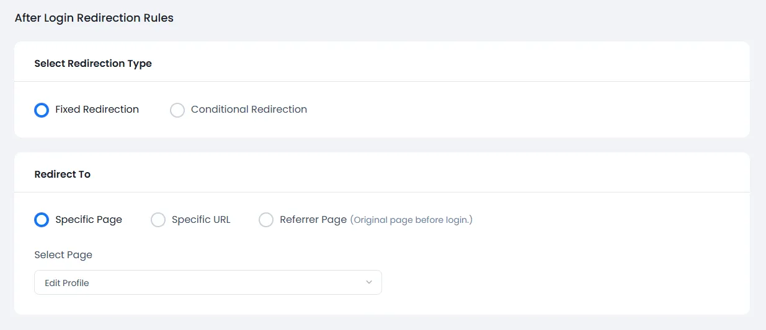Screen dimensions: 766x330
Task: Click the Specific URL label text
Action: pos(201,220)
